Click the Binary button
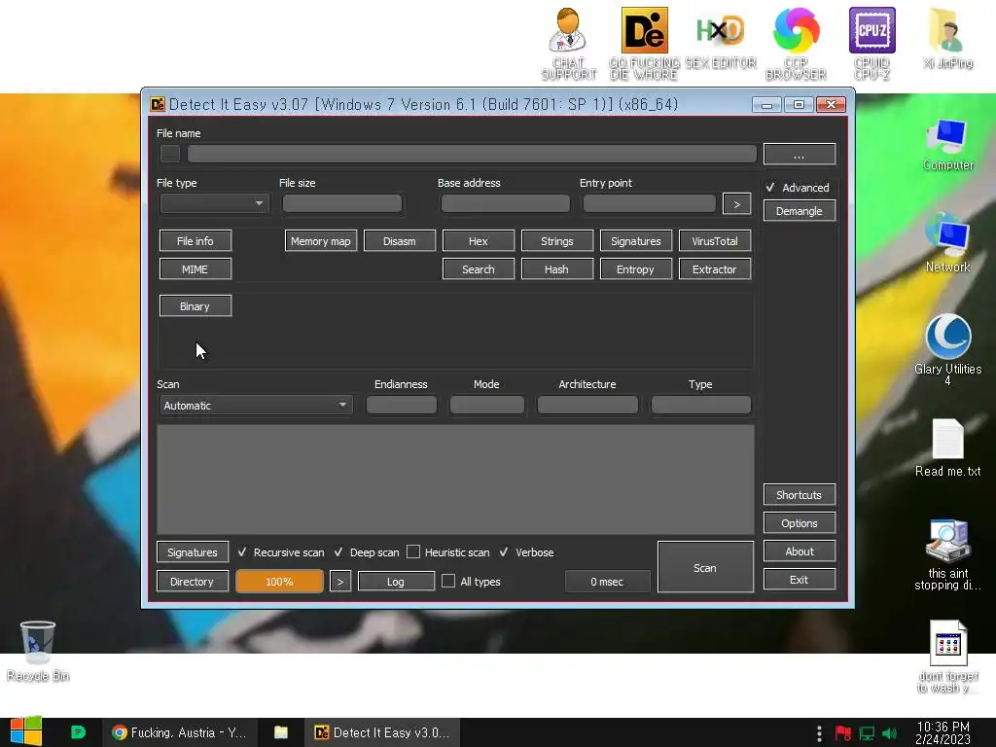 click(x=195, y=306)
